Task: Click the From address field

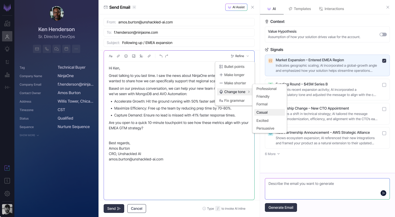Action: coord(179,22)
